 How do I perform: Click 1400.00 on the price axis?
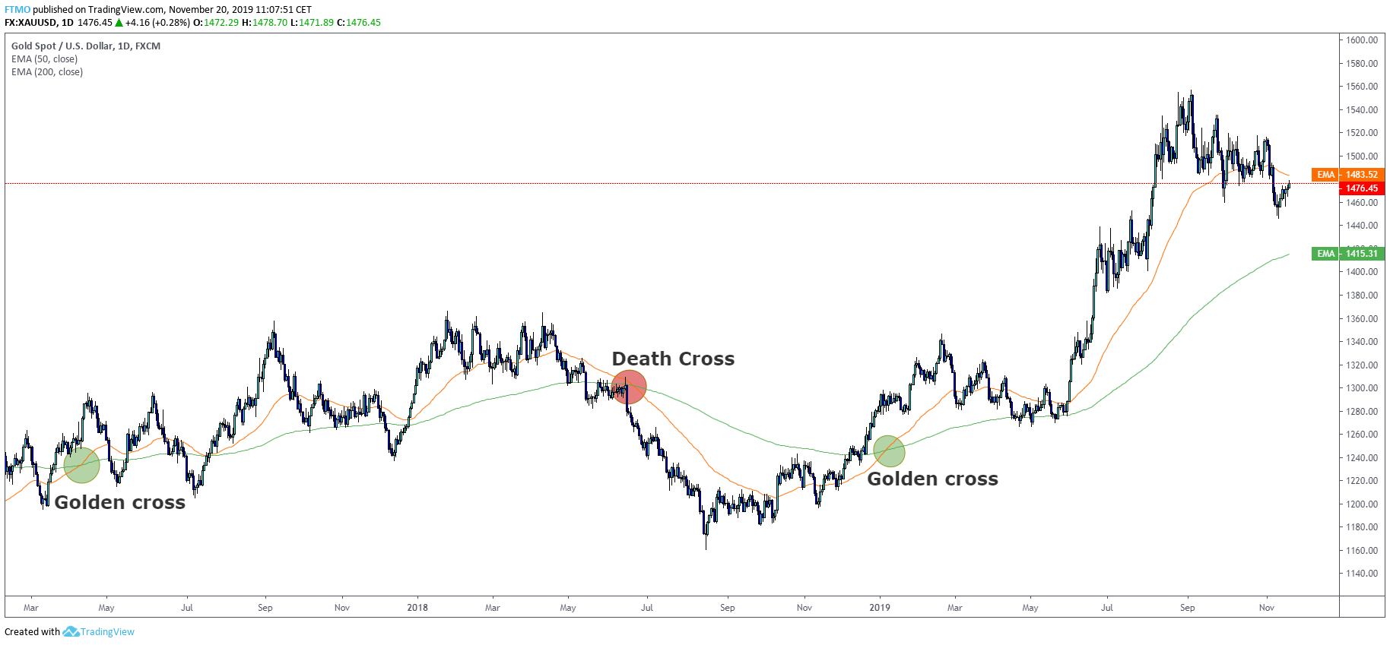(1361, 272)
